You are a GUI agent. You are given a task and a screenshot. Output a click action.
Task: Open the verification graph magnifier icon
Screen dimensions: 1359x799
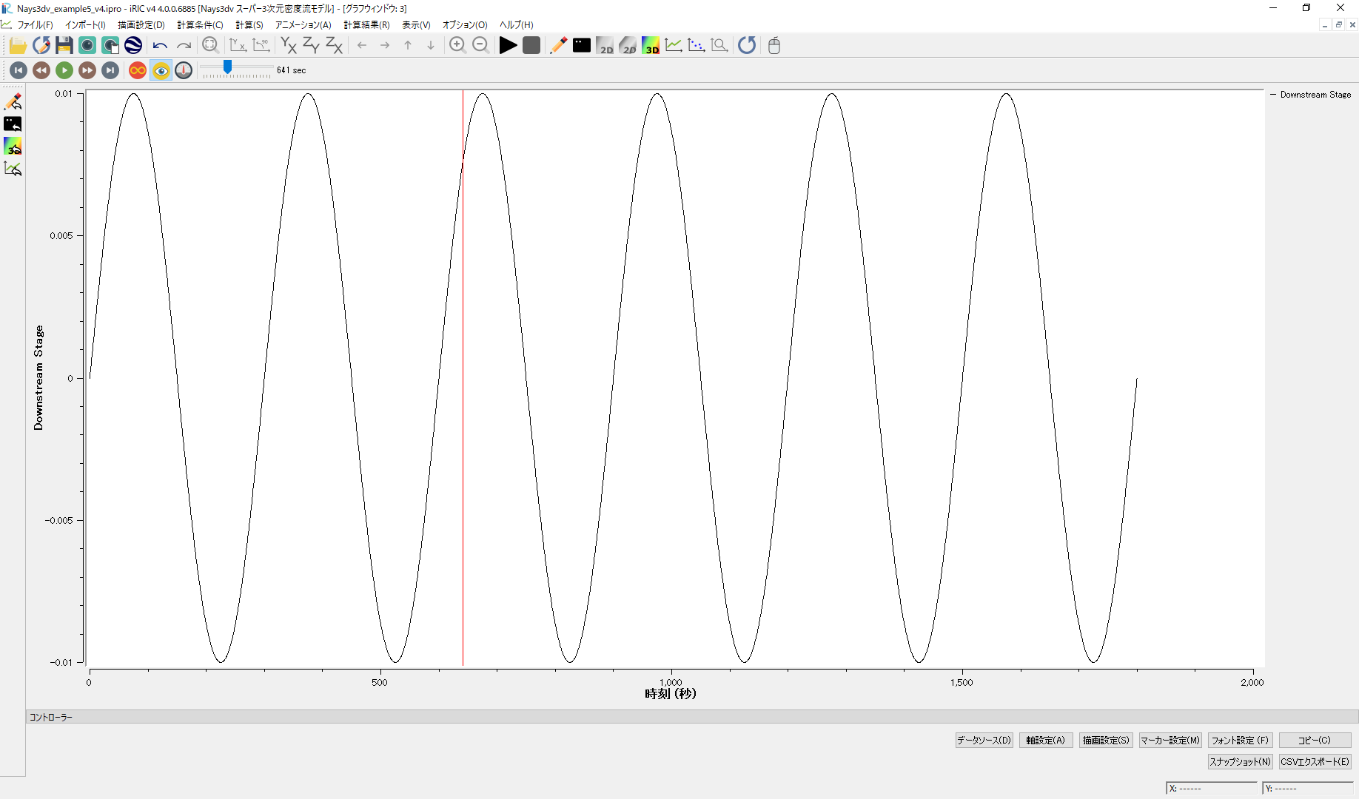pyautogui.click(x=719, y=46)
